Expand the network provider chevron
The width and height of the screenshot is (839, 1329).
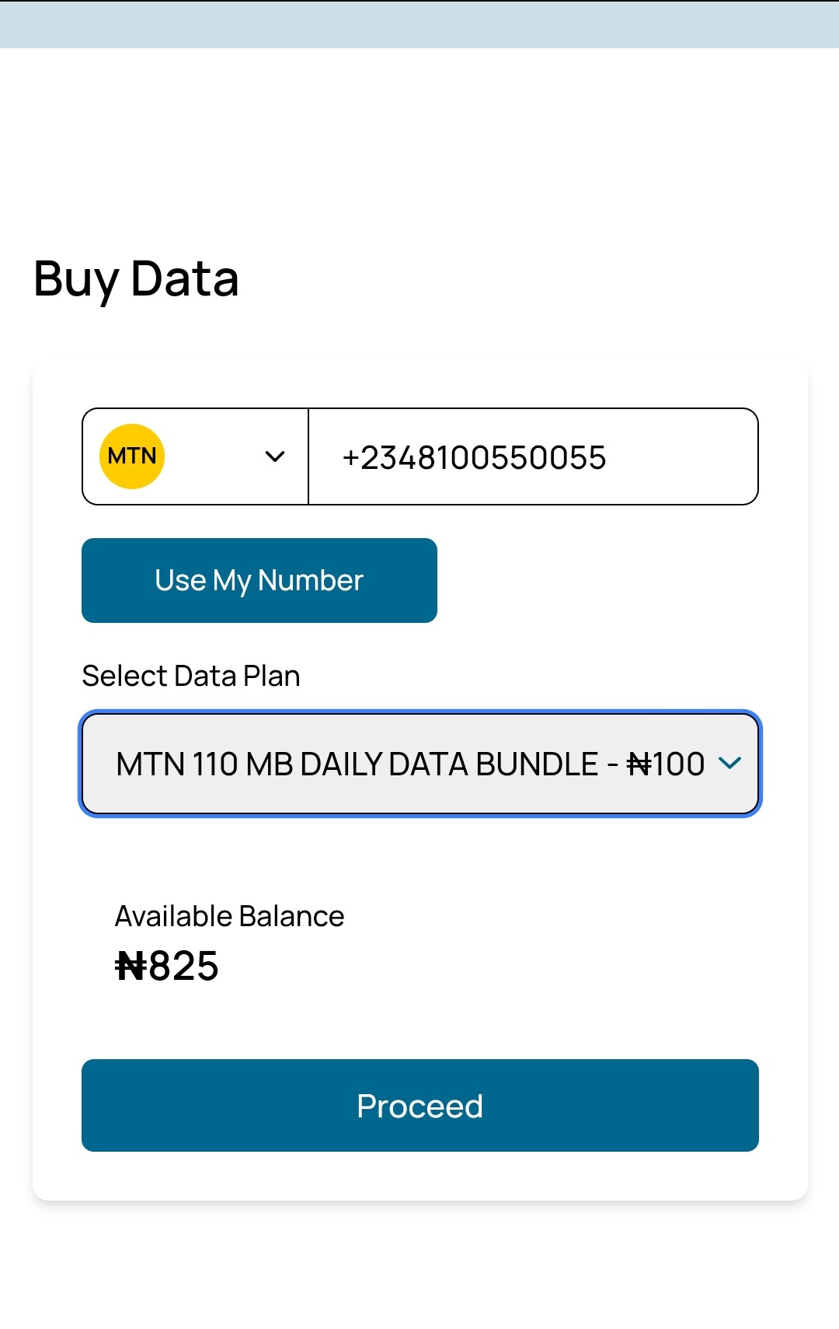point(275,456)
